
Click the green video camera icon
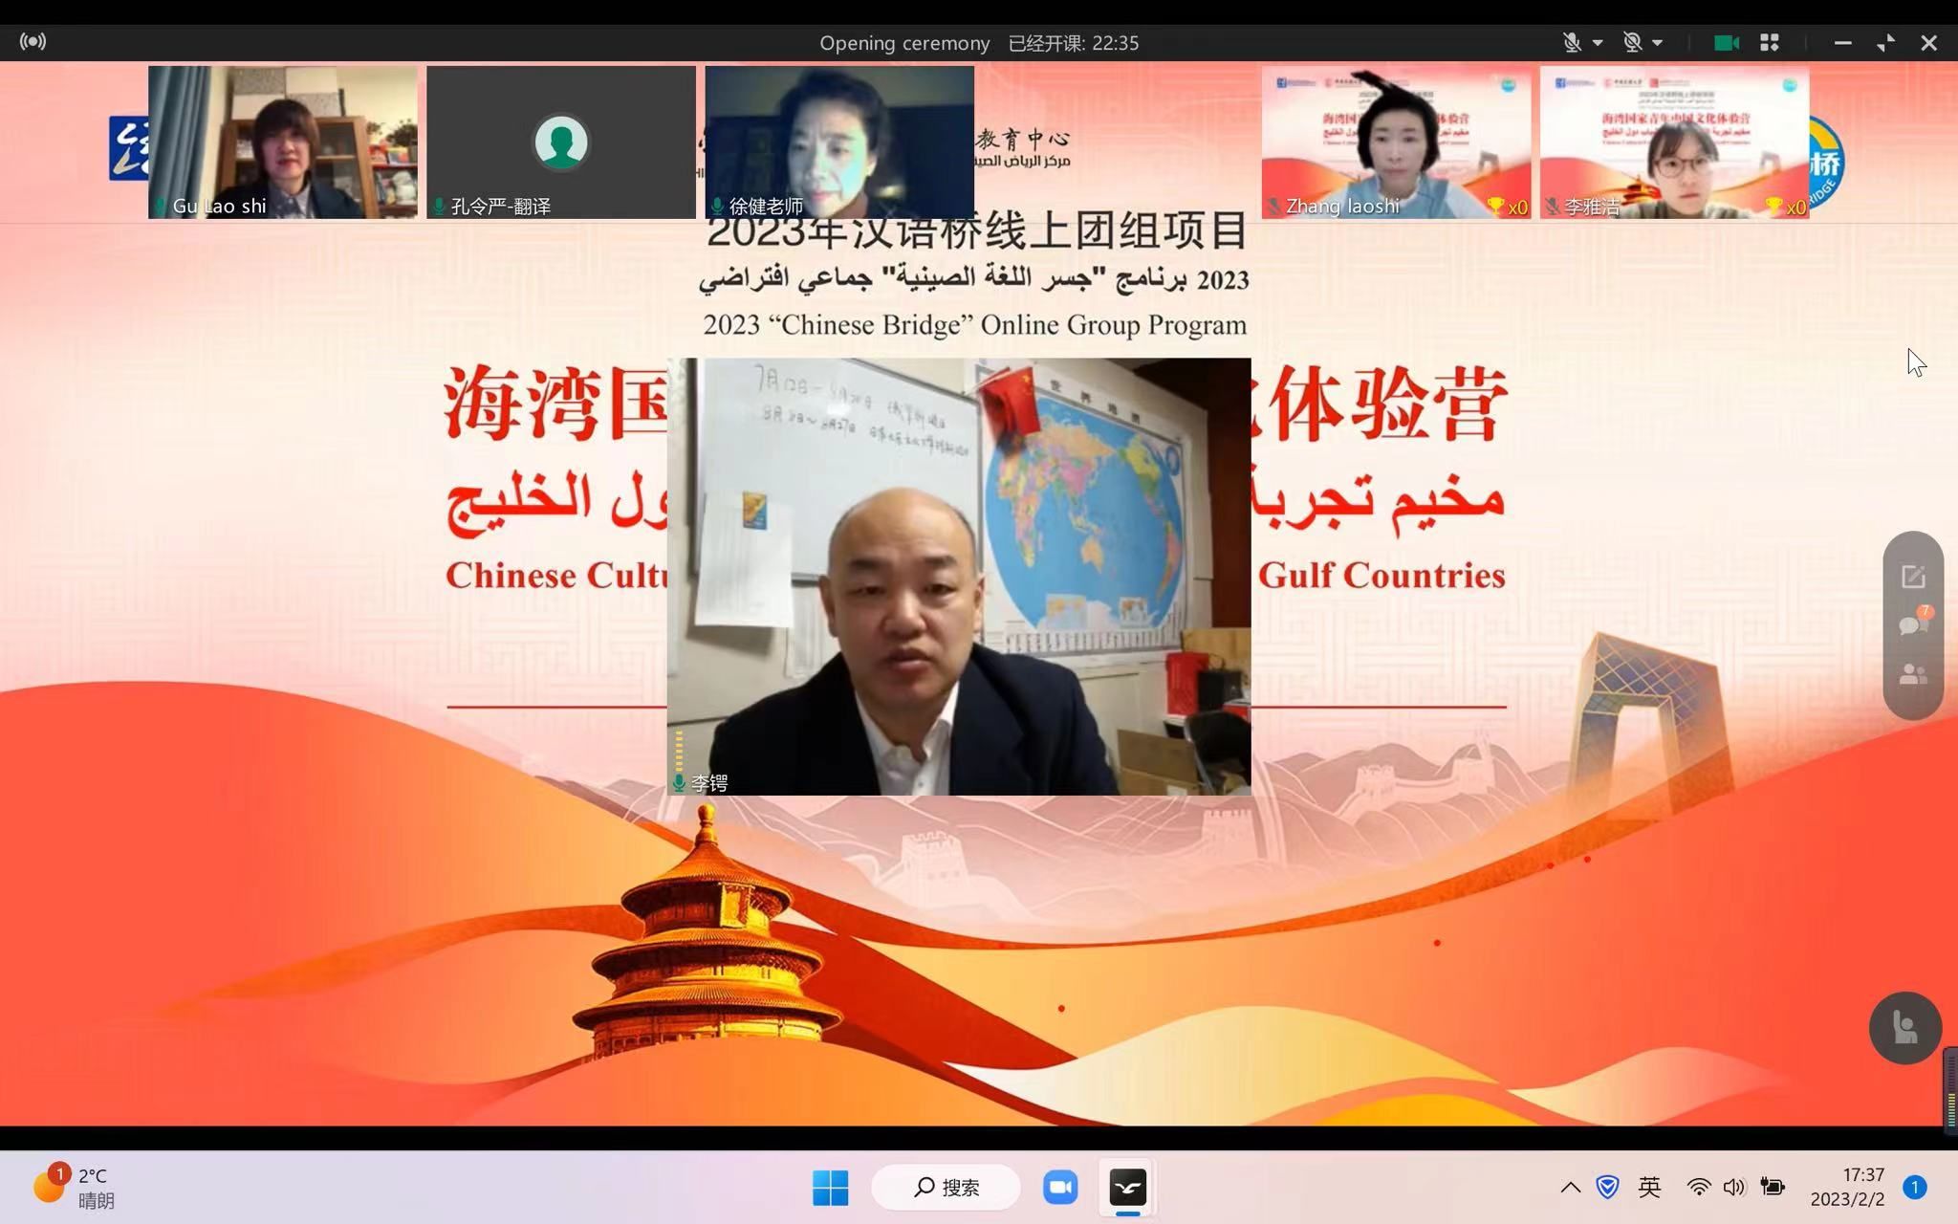click(1726, 42)
